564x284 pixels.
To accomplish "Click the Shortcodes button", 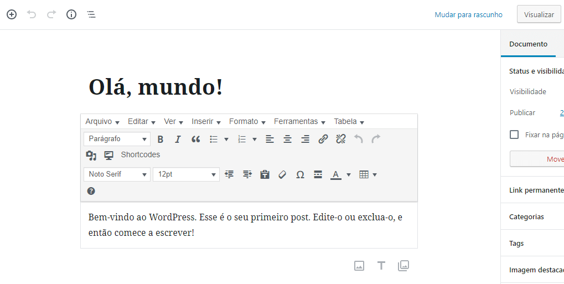I will [x=140, y=155].
